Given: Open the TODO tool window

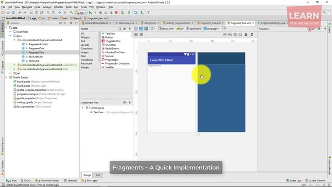Looking at the screenshot, I should [25, 181].
